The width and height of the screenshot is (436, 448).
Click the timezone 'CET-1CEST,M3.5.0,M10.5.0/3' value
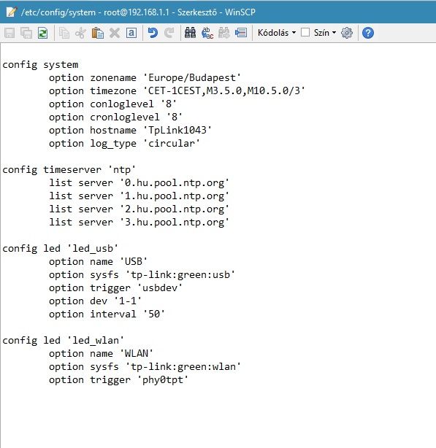pyautogui.click(x=224, y=91)
